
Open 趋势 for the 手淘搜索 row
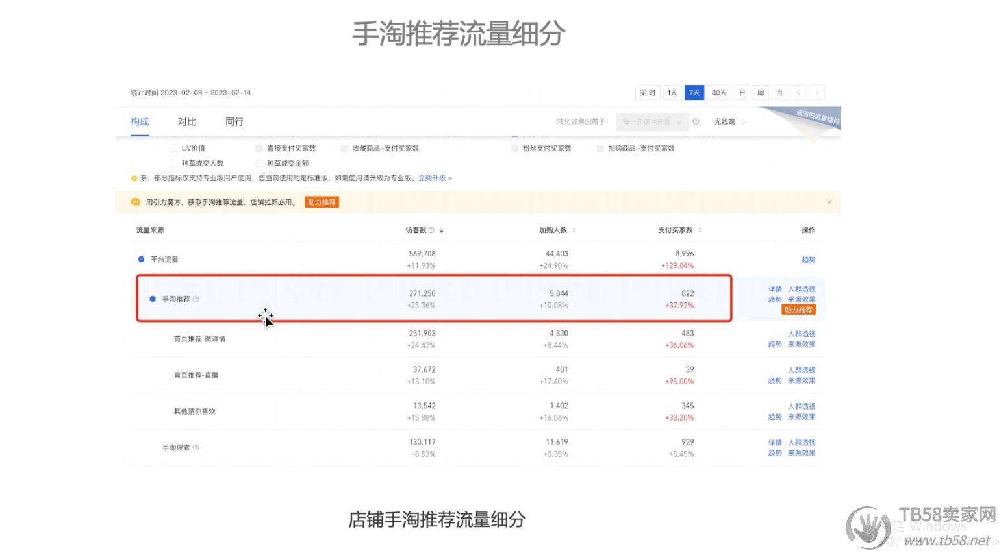[x=775, y=454]
